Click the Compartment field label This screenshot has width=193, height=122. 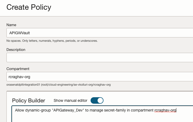18,69
